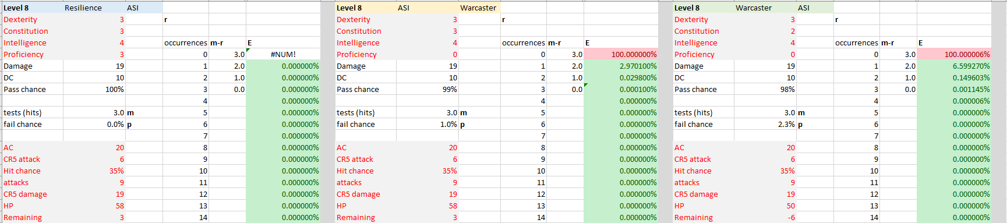
Task: Click 'DC' label in the Resilience block
Action: click(x=9, y=77)
